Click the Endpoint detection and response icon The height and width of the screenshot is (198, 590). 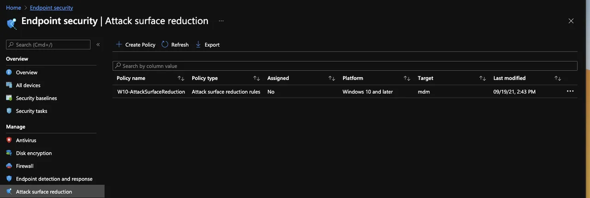9,179
